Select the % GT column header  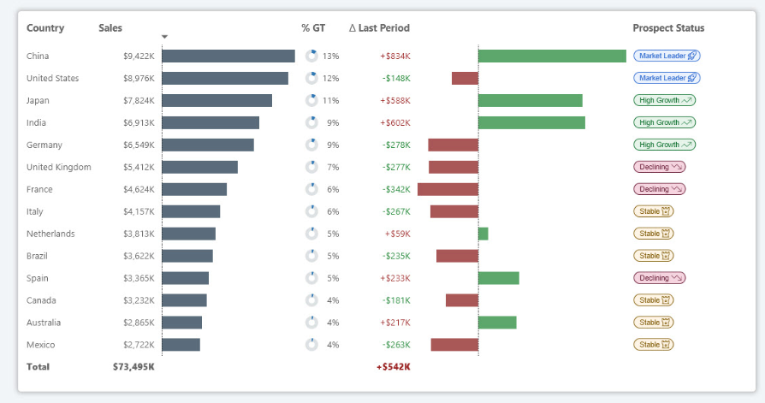pos(312,28)
